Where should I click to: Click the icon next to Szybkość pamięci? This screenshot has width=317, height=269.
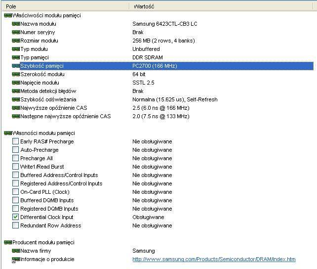[16, 66]
